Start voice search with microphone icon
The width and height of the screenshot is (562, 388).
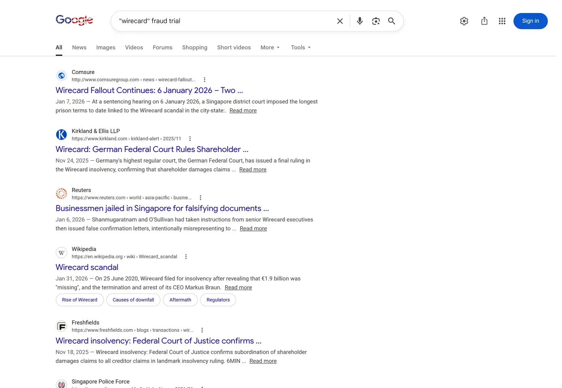coord(360,21)
